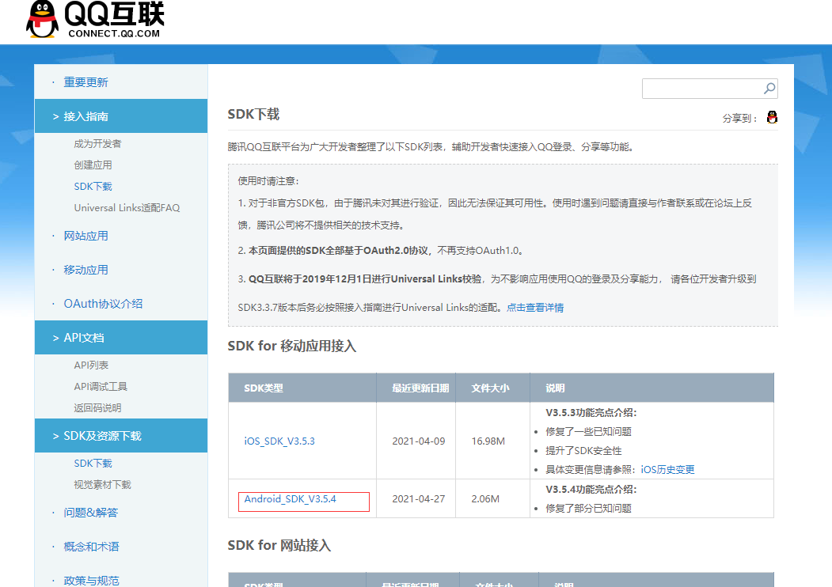Collapse the 接入指南 section
The width and height of the screenshot is (832, 587).
[x=121, y=116]
